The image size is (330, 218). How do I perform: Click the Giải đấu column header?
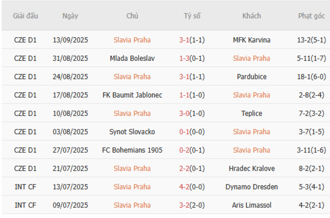[26, 16]
